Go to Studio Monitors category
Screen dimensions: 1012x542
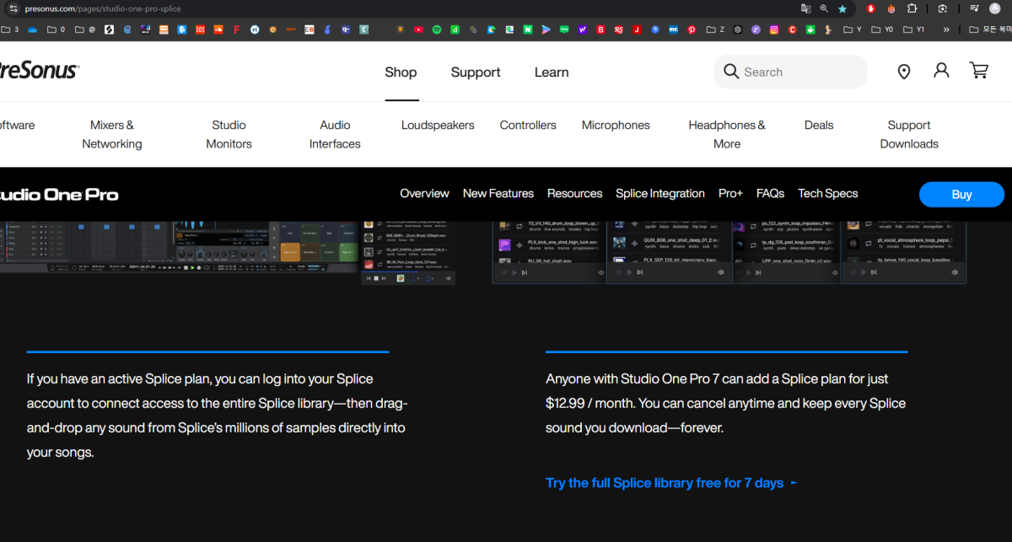coord(229,135)
